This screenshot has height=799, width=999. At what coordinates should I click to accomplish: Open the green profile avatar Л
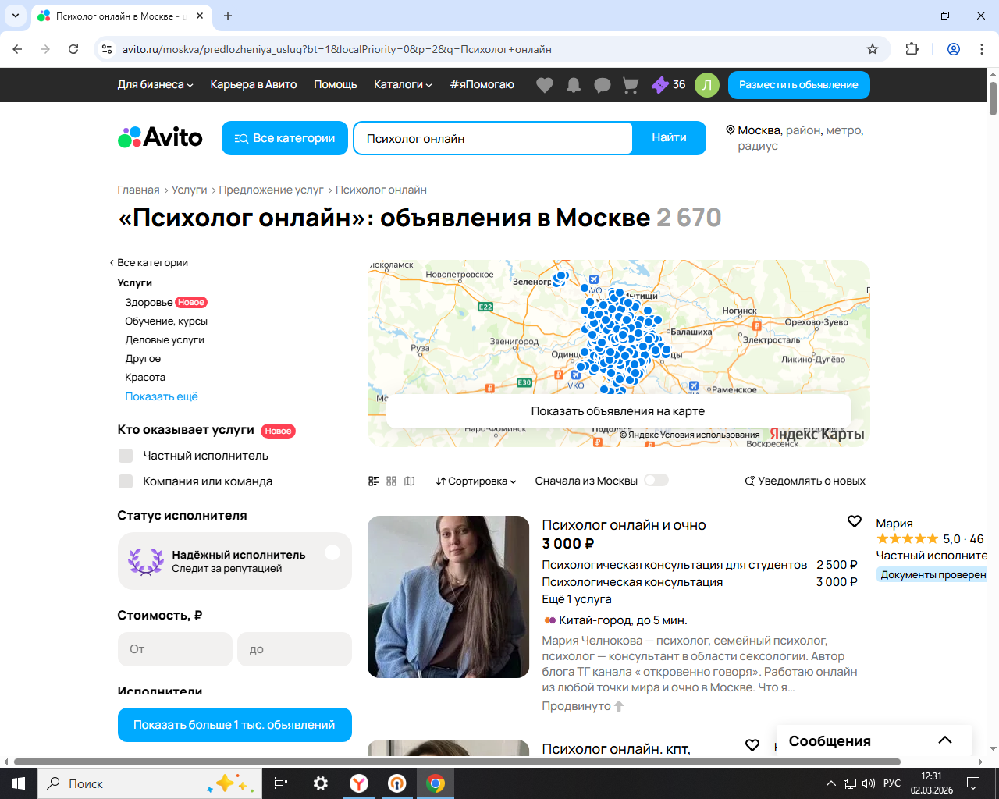[707, 85]
